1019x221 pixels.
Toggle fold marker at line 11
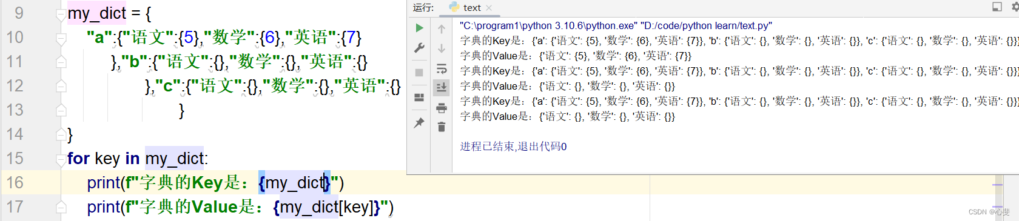click(x=61, y=62)
